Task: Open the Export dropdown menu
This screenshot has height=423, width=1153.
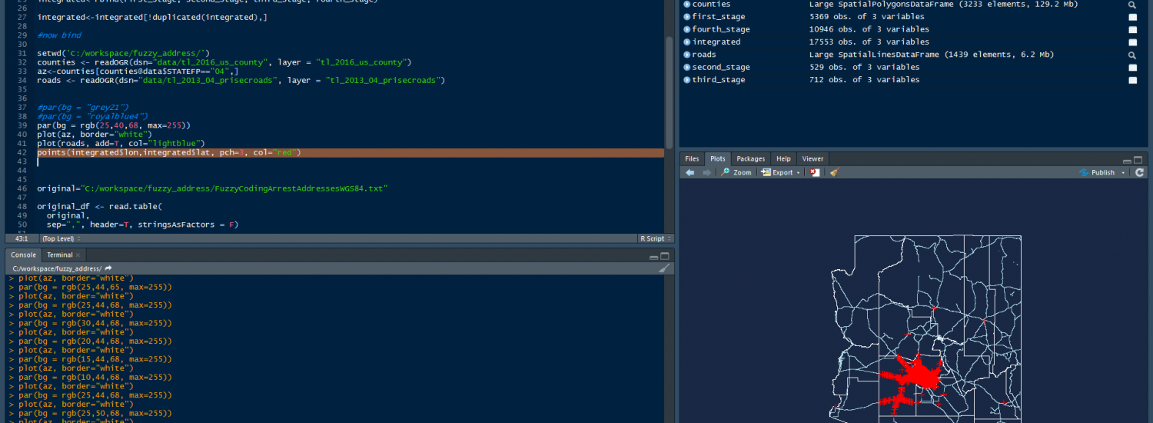Action: click(x=782, y=172)
